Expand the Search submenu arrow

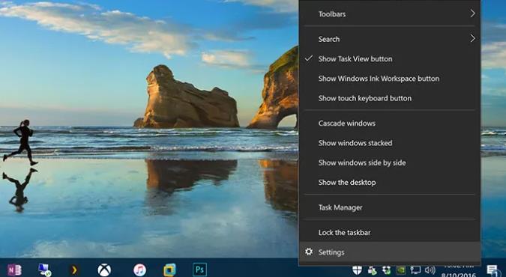[472, 38]
